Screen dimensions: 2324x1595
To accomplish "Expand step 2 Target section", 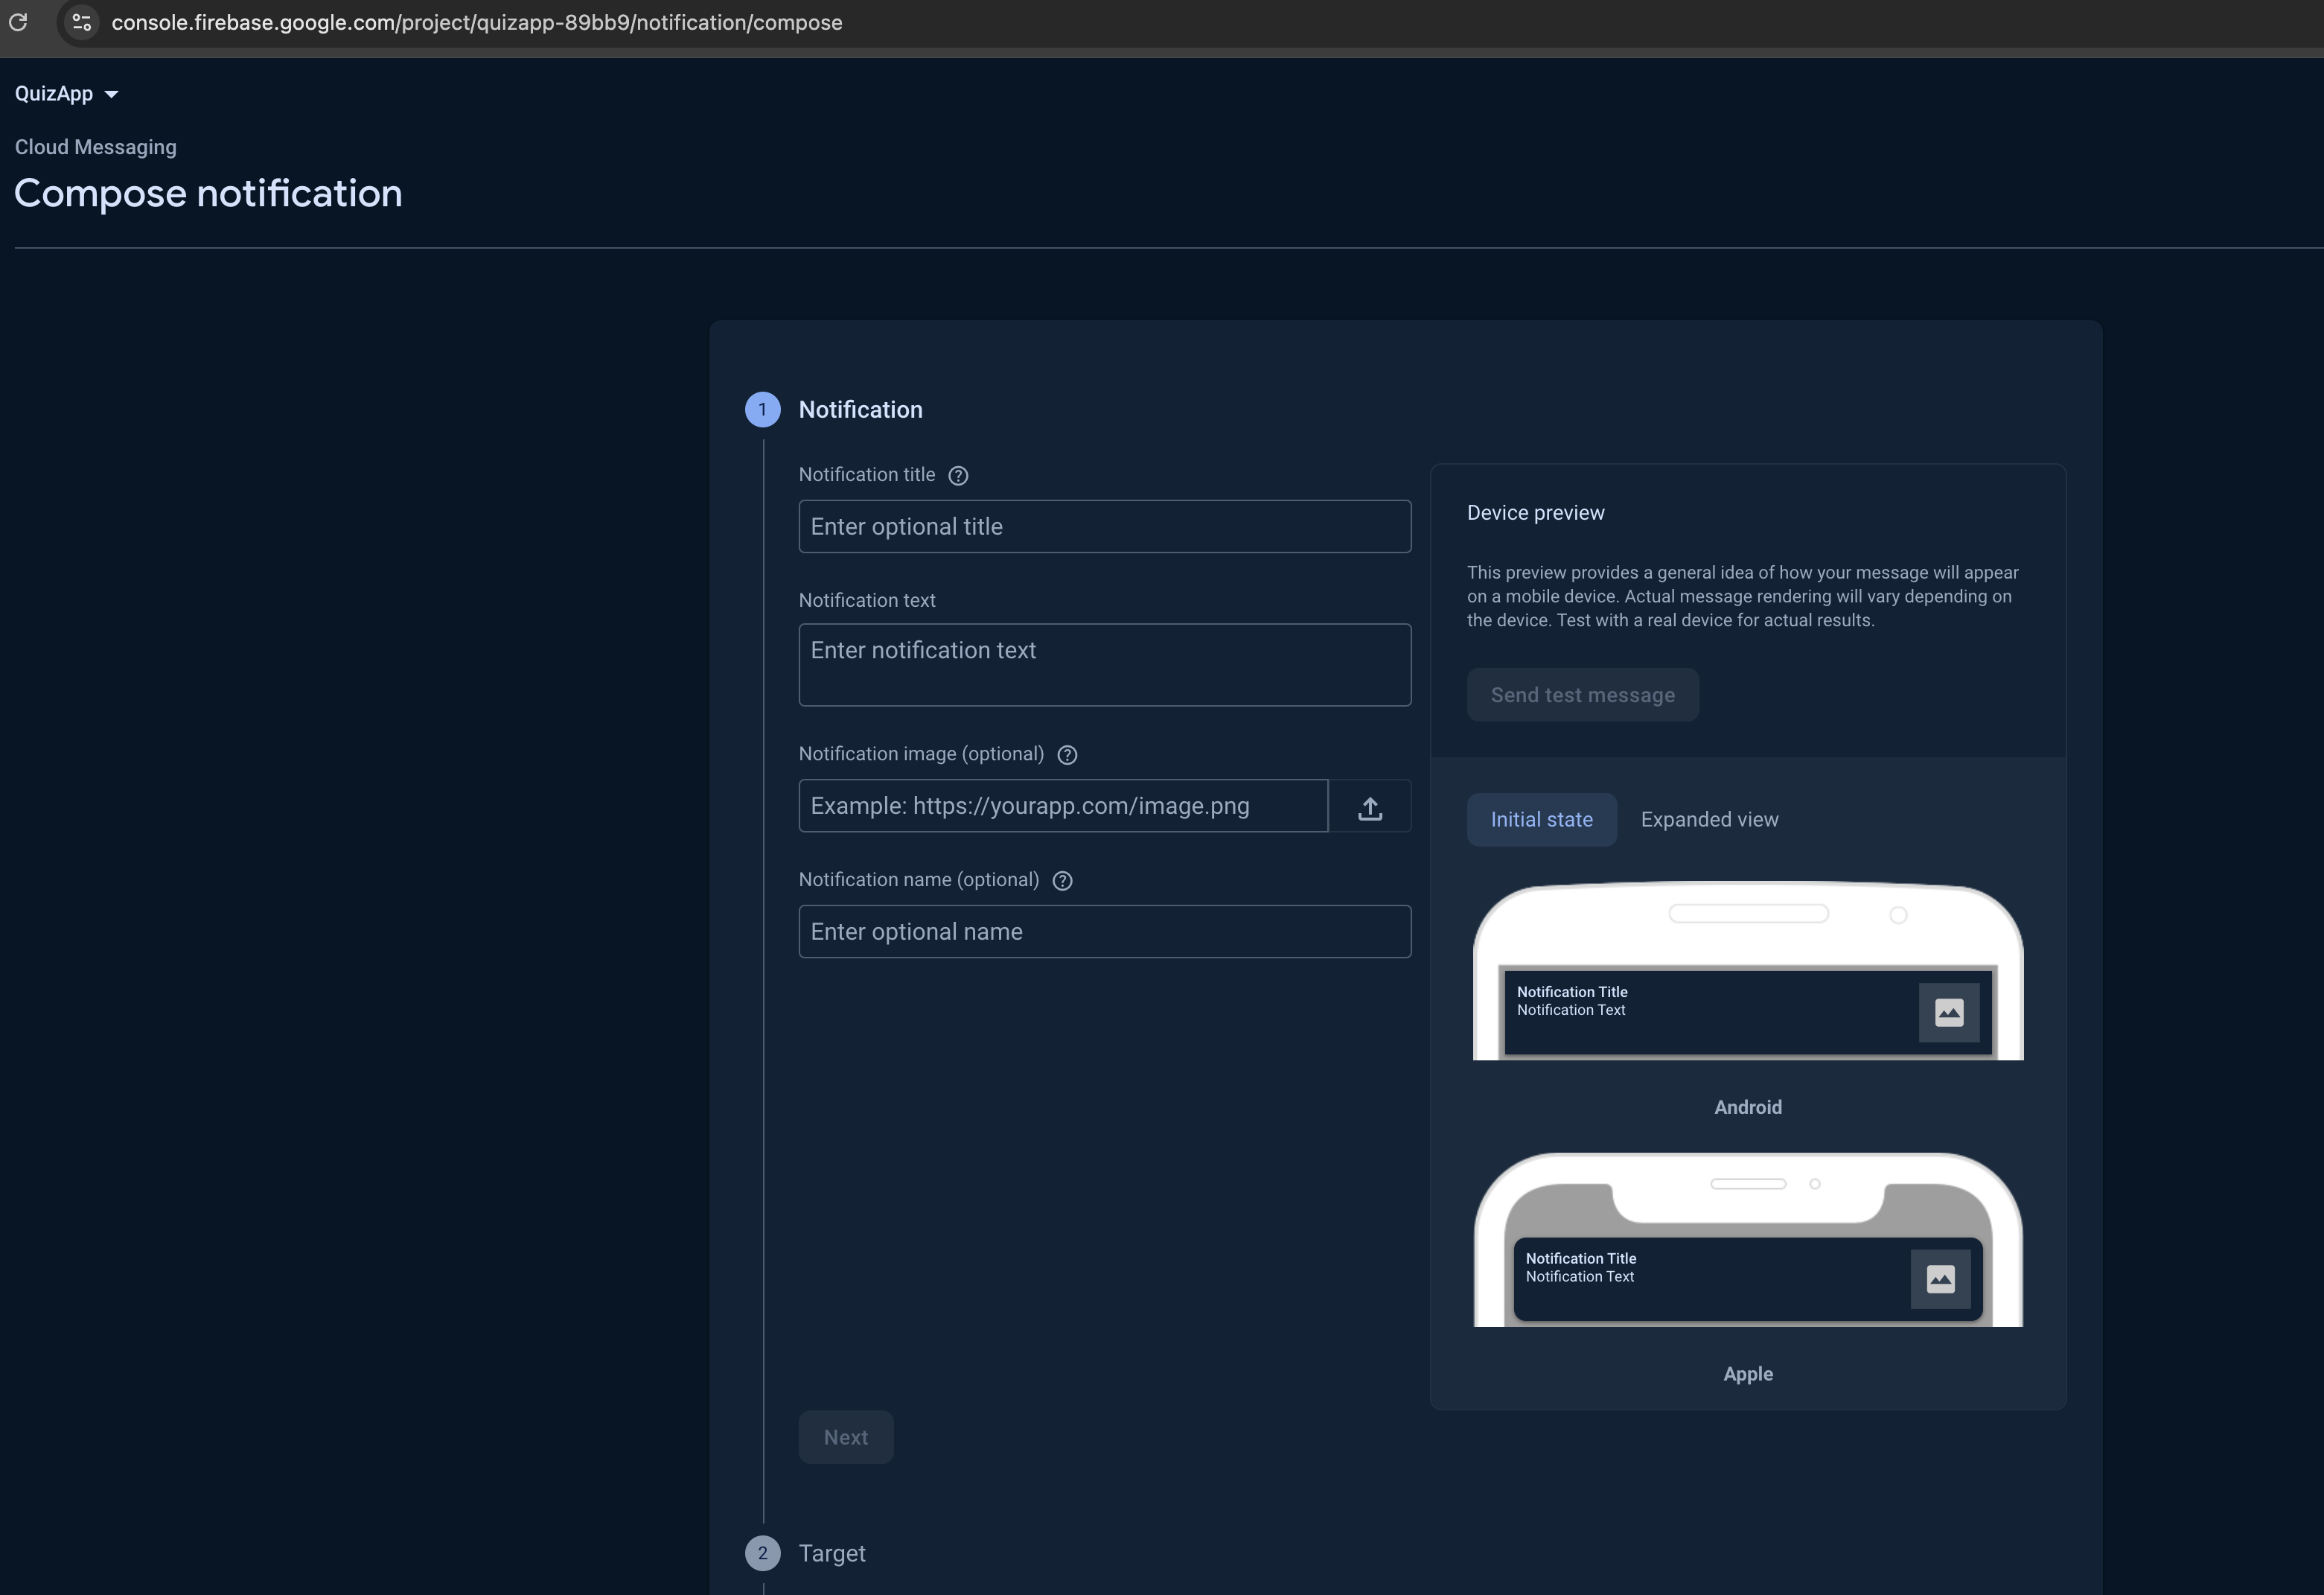I will tap(831, 1553).
